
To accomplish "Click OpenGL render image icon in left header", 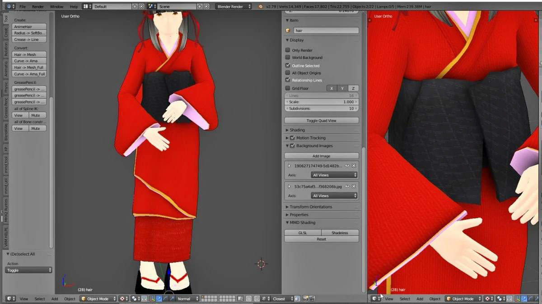I will click(306, 299).
